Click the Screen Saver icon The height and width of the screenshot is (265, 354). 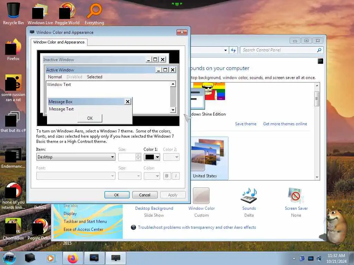[296, 196]
